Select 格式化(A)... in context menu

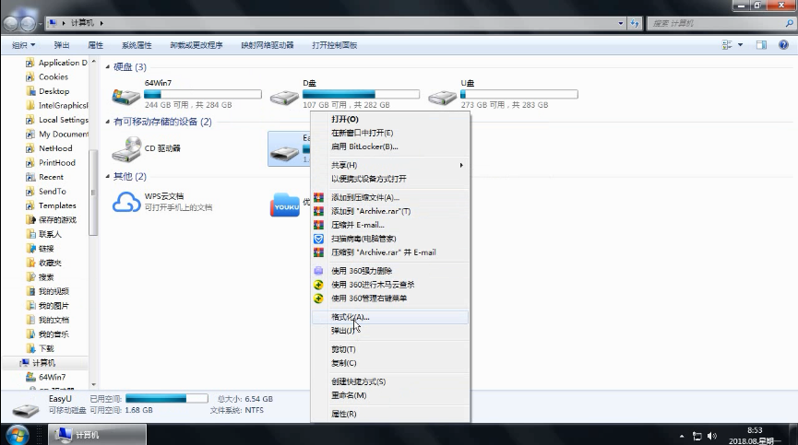pos(390,317)
